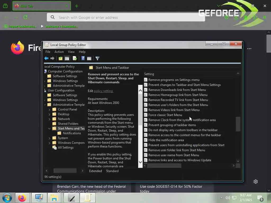The image size is (271, 203).
Task: Switch to the Extended tab
Action: tap(95, 171)
